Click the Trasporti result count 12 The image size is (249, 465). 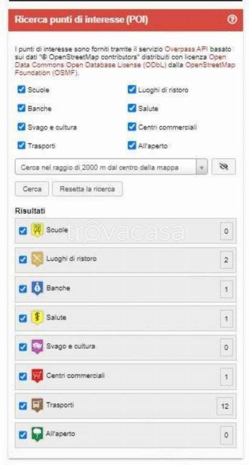[x=225, y=406]
